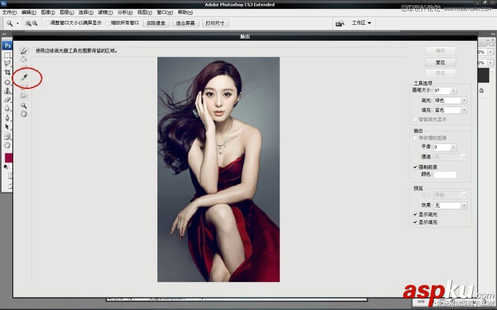This screenshot has width=497, height=310.
Task: Click the 确定 button in Extract dialog
Action: (x=441, y=51)
